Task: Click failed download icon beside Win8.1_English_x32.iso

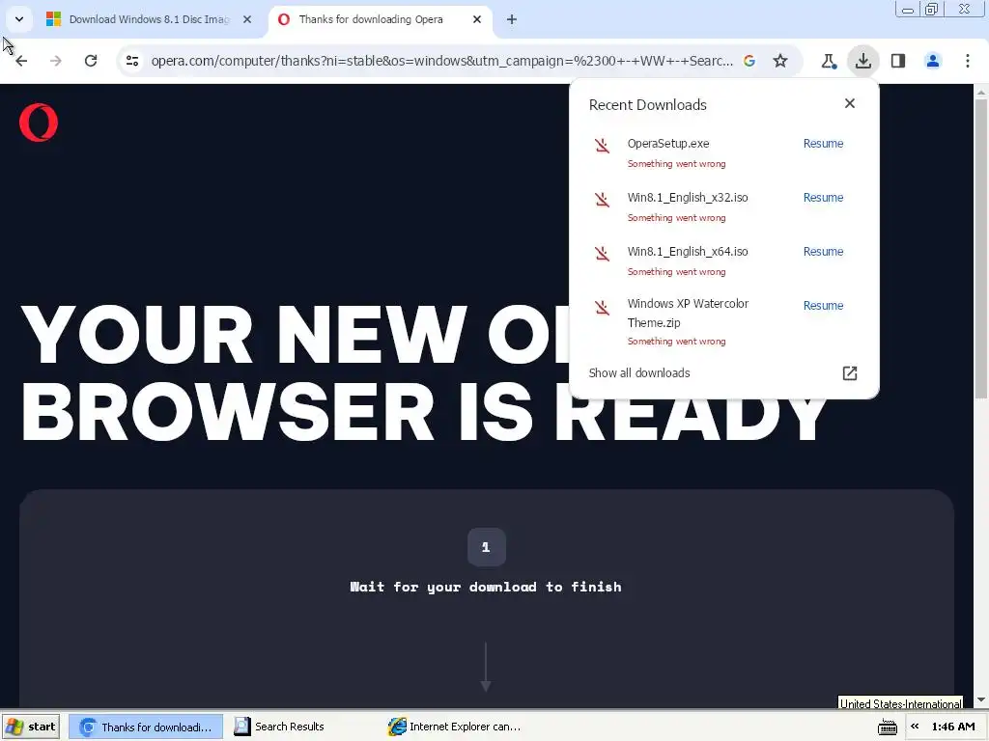Action: 603,200
